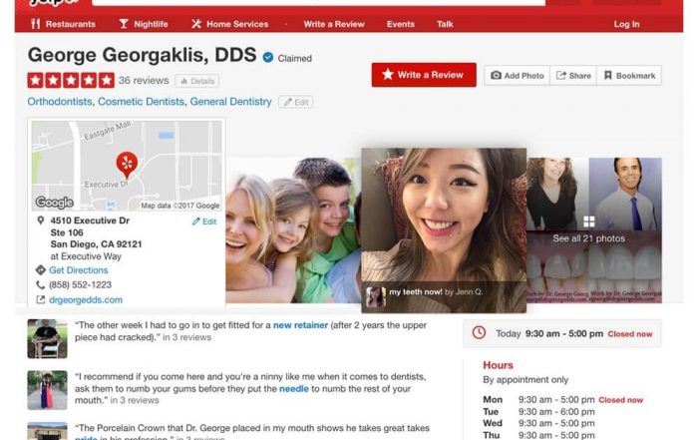The height and width of the screenshot is (440, 698).
Task: Click the directions diamond icon
Action: point(41,269)
